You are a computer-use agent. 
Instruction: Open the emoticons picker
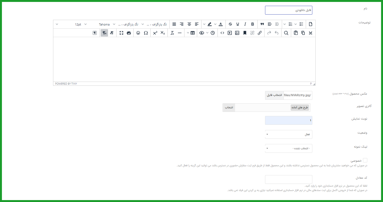(x=138, y=33)
